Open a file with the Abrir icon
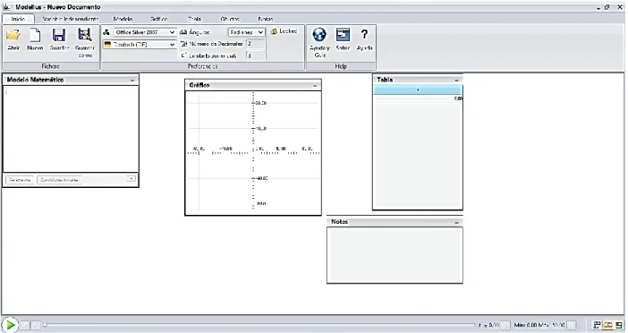Screen dimensions: 628x333 [13, 39]
